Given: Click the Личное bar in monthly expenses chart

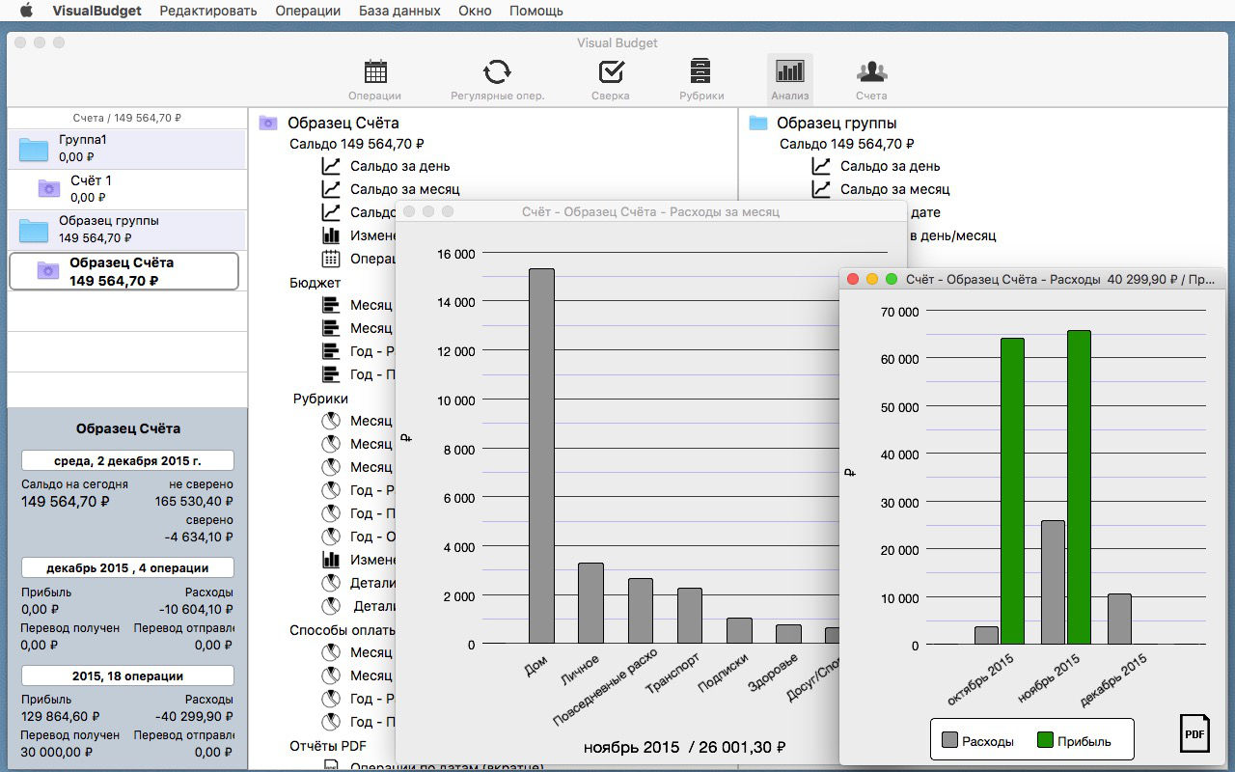Looking at the screenshot, I should tap(590, 603).
